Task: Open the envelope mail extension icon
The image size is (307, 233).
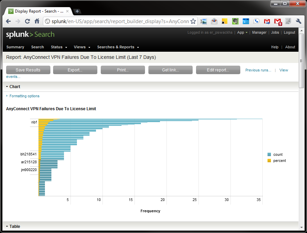Action: coord(214,21)
